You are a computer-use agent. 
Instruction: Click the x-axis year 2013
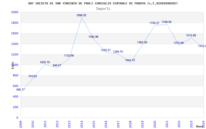click(70, 124)
